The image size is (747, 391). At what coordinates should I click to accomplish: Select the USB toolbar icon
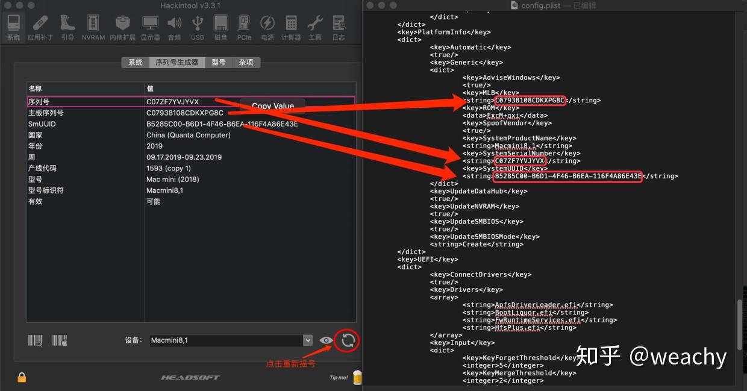click(197, 28)
